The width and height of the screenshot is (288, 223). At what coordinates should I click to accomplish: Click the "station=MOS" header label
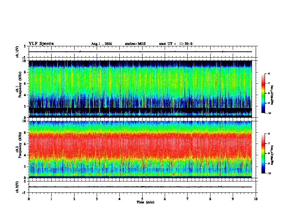coord(135,44)
